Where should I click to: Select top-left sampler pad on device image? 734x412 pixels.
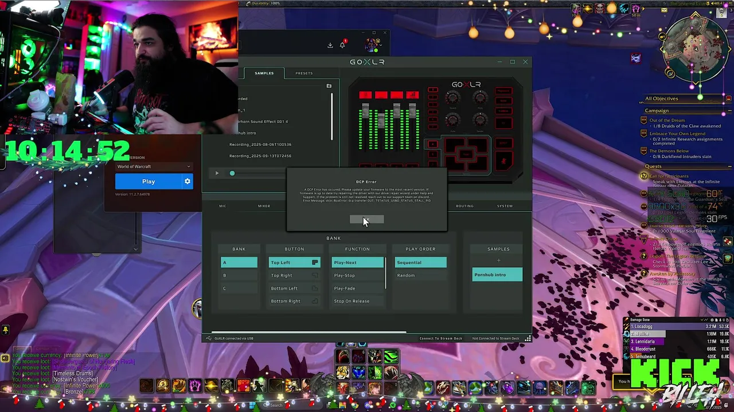454,144
